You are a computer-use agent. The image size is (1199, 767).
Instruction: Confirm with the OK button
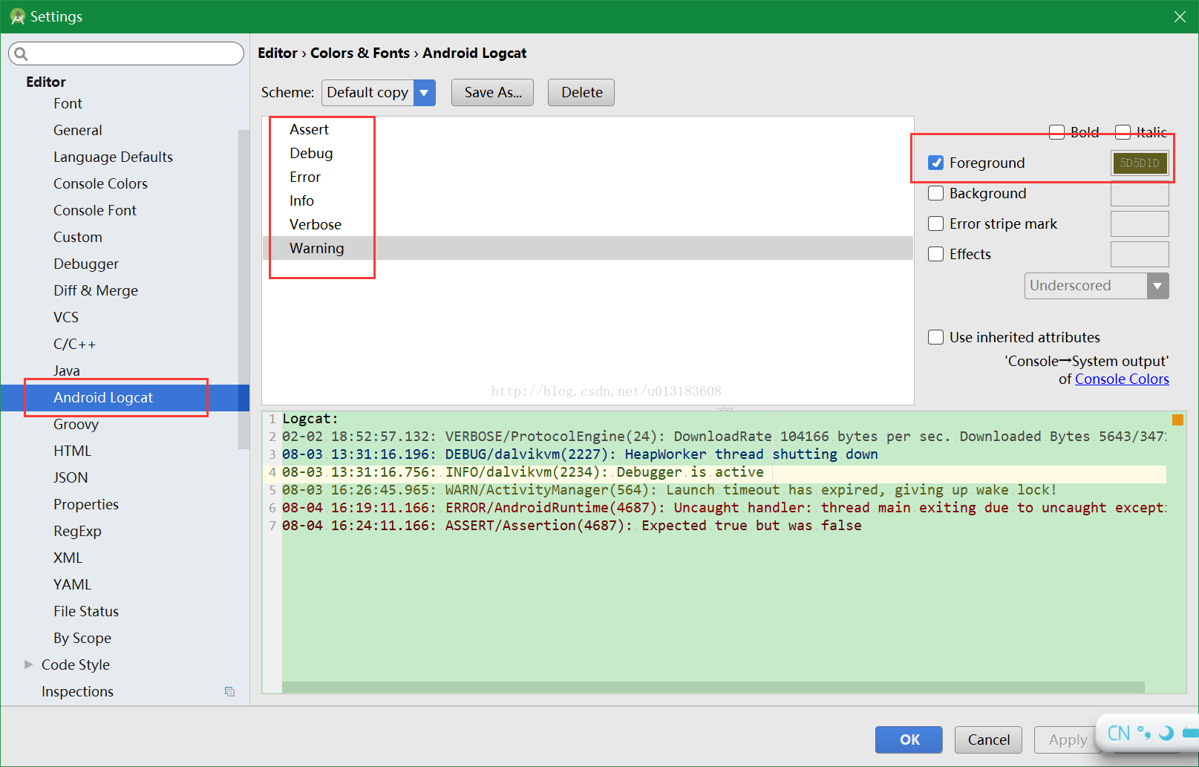tap(909, 740)
